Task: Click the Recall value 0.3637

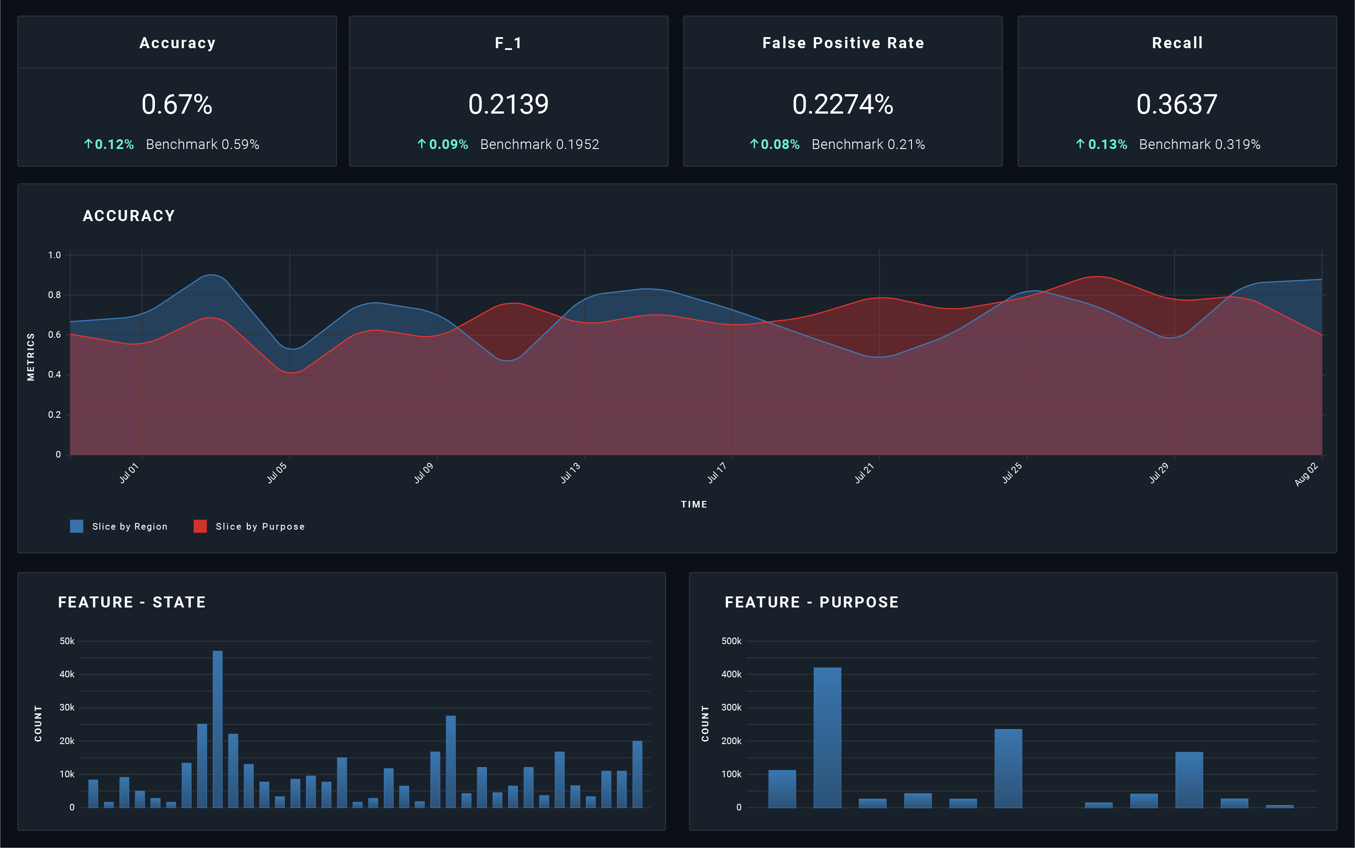Action: point(1177,104)
